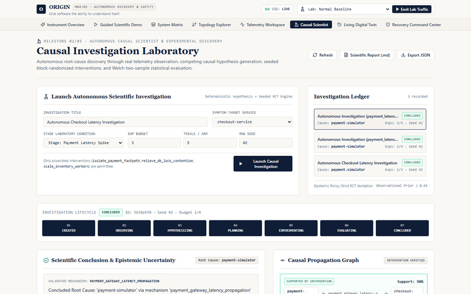Viewport: 471px width, 294px height.
Task: Click the ORIGIN logo icon
Action: tap(41, 9)
